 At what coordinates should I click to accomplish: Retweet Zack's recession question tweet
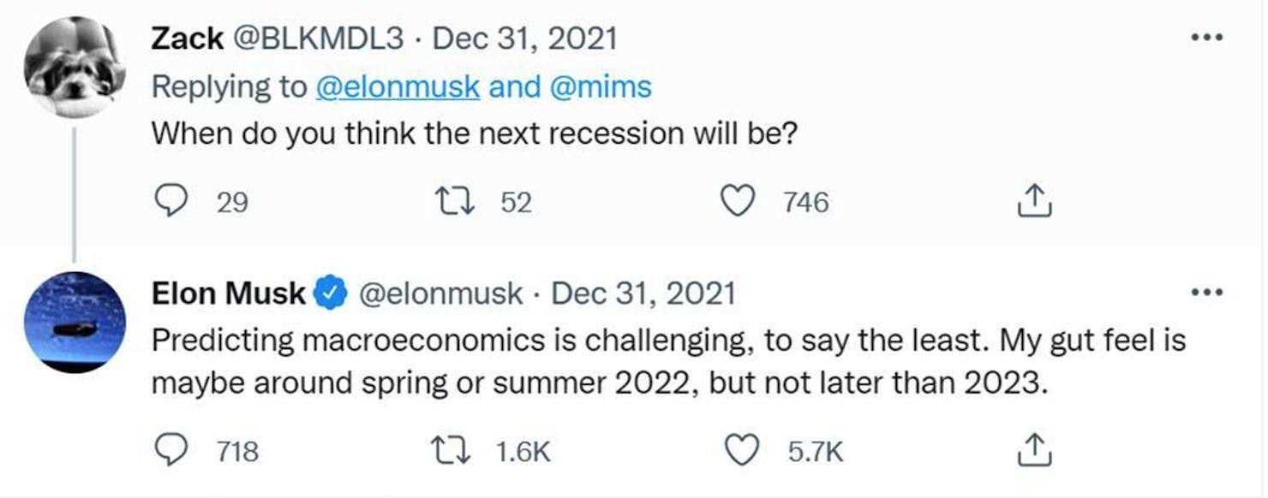[x=450, y=202]
